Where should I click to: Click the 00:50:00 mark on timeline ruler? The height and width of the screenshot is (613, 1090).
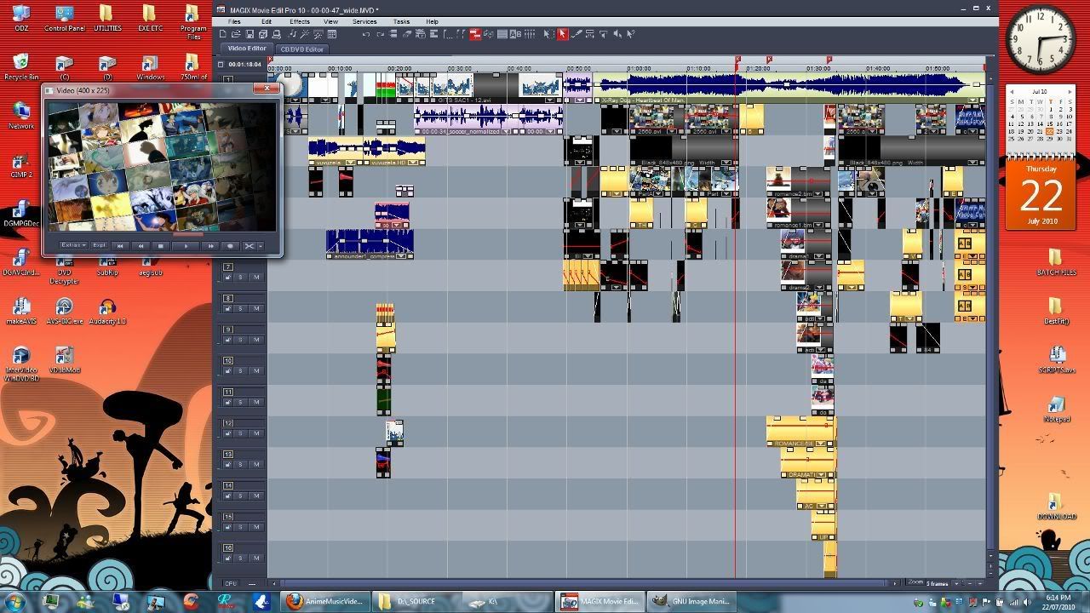(x=579, y=68)
